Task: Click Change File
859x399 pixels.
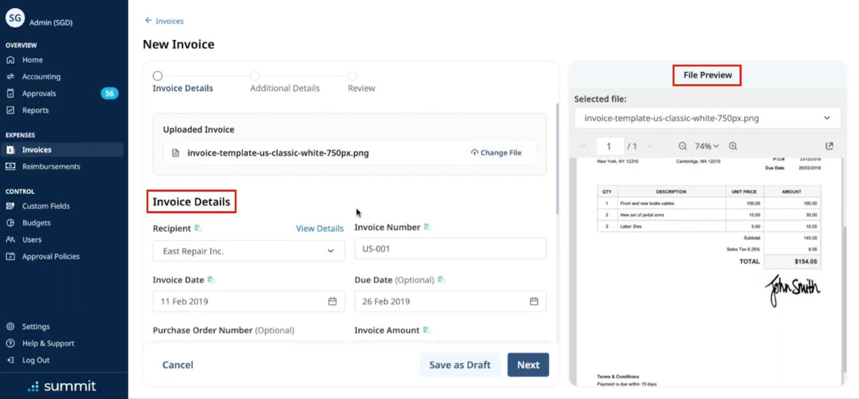Action: (x=496, y=153)
